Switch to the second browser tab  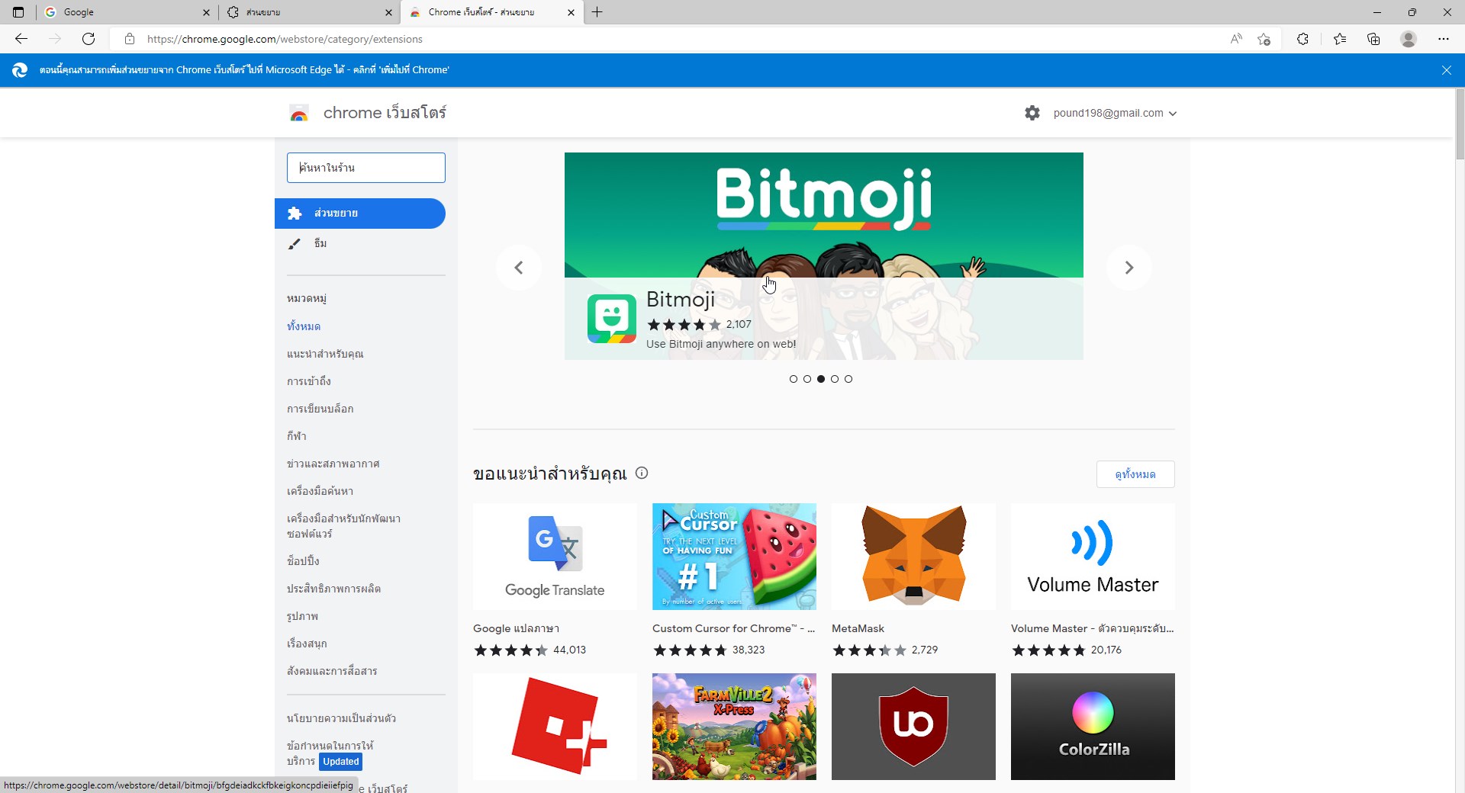pos(309,12)
